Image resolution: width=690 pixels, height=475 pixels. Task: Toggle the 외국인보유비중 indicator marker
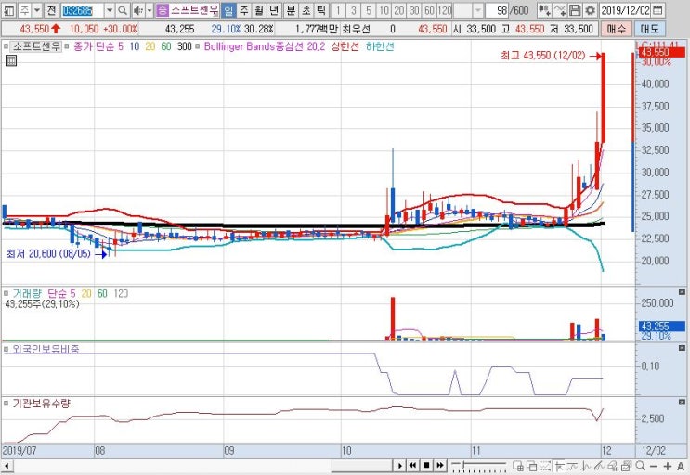pos(6,350)
